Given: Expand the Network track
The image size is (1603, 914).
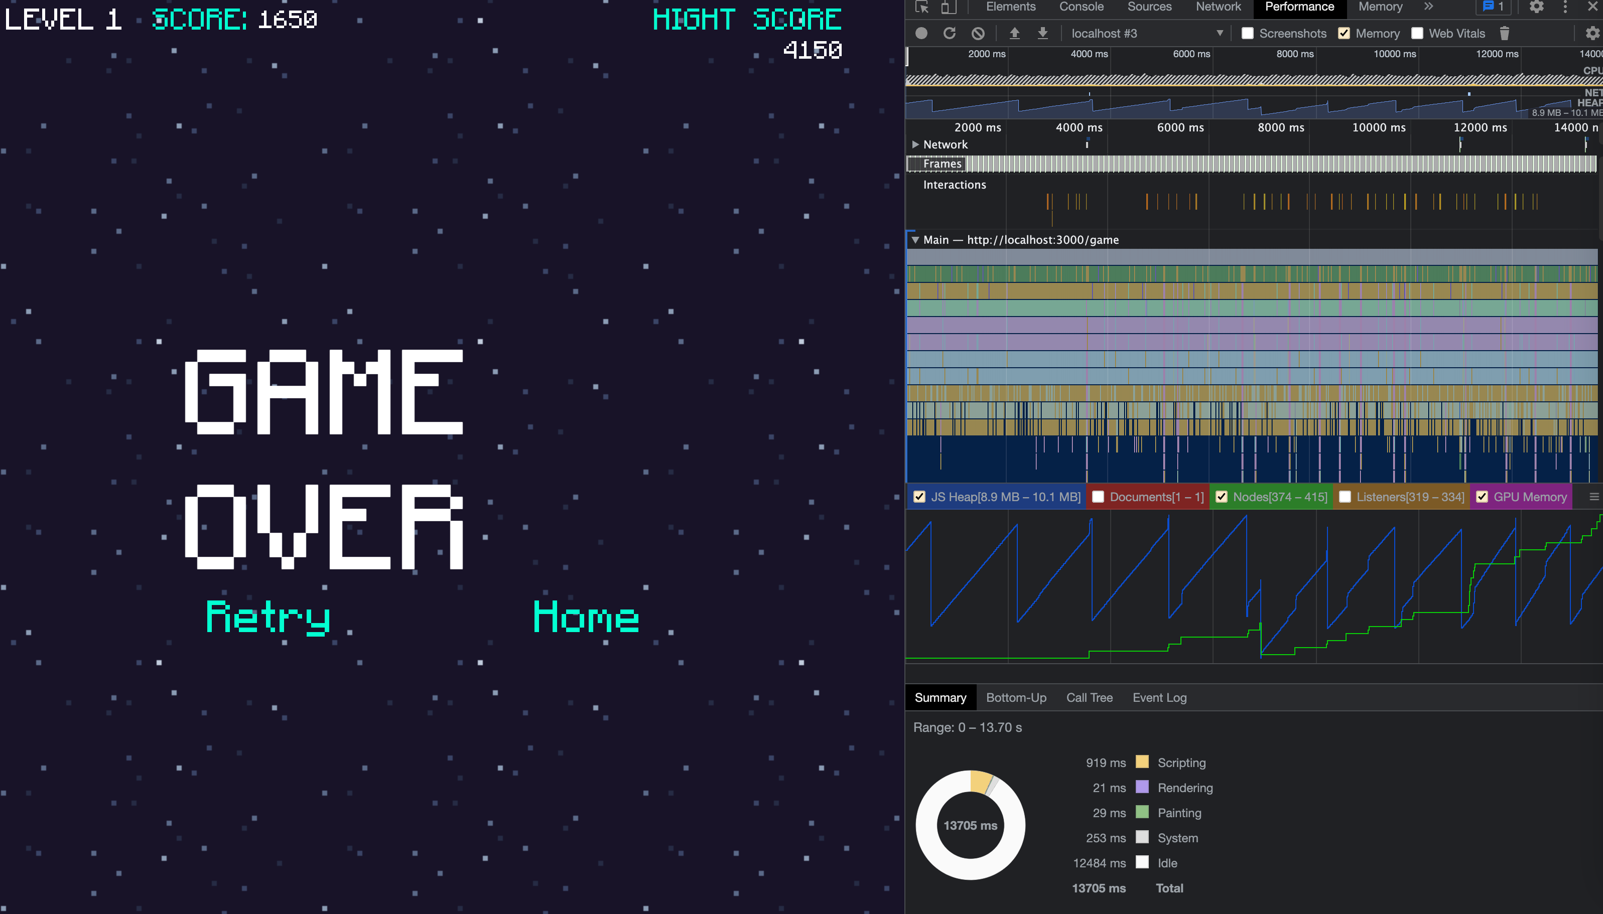Looking at the screenshot, I should [x=915, y=144].
